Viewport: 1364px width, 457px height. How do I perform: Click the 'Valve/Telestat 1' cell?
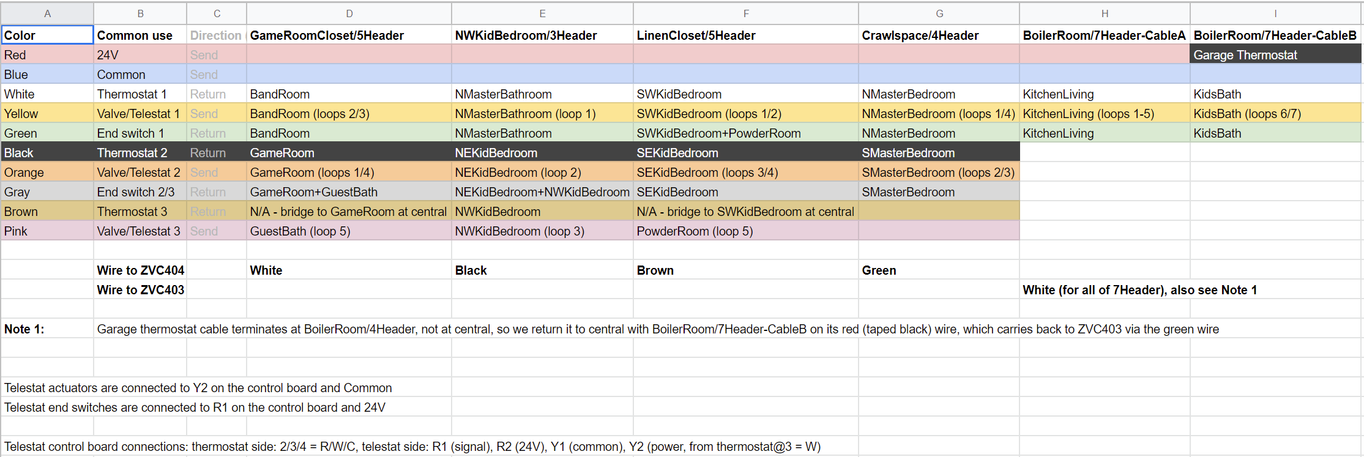140,113
